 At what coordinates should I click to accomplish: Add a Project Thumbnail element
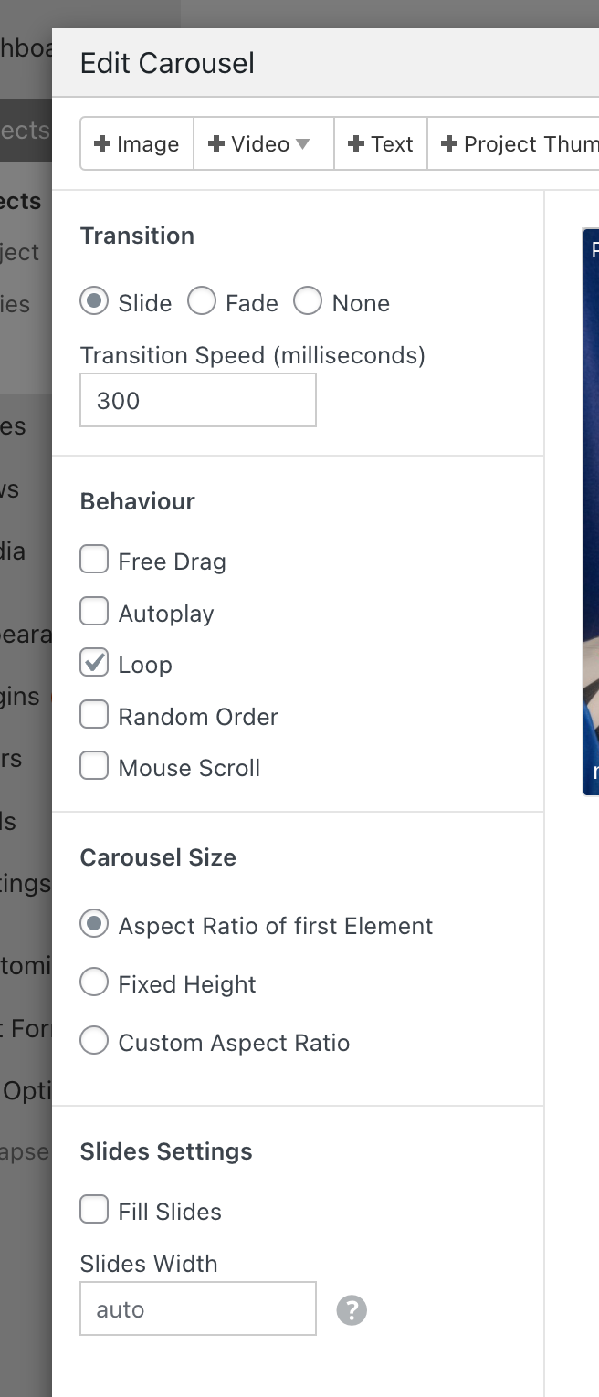pyautogui.click(x=516, y=144)
